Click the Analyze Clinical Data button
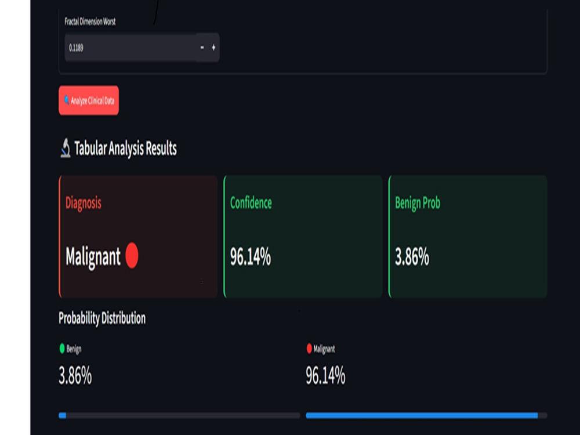Viewport: 580px width, 435px height. pyautogui.click(x=89, y=100)
